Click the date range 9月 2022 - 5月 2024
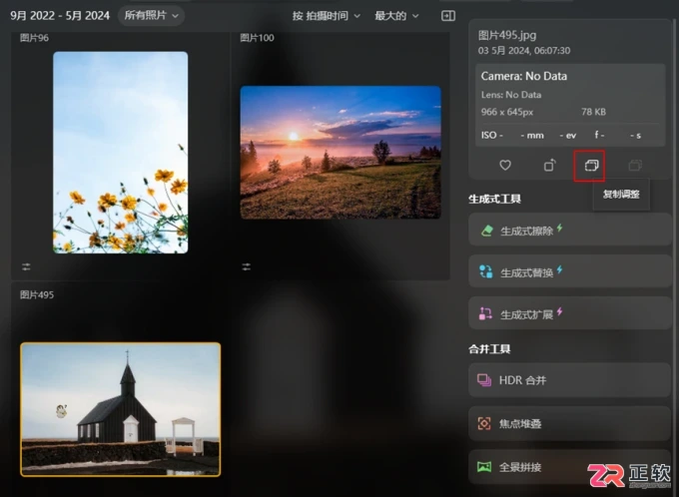This screenshot has width=679, height=497. pos(60,16)
